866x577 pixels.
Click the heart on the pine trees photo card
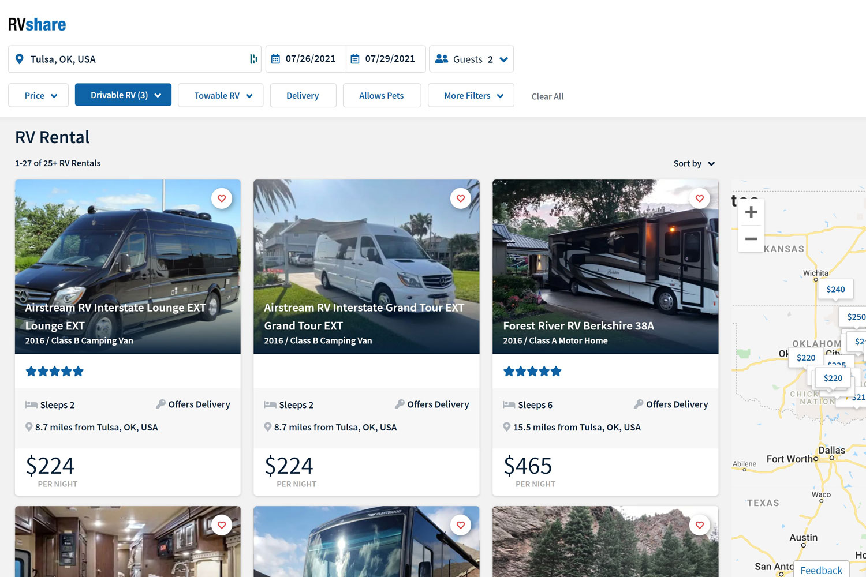pyautogui.click(x=700, y=525)
